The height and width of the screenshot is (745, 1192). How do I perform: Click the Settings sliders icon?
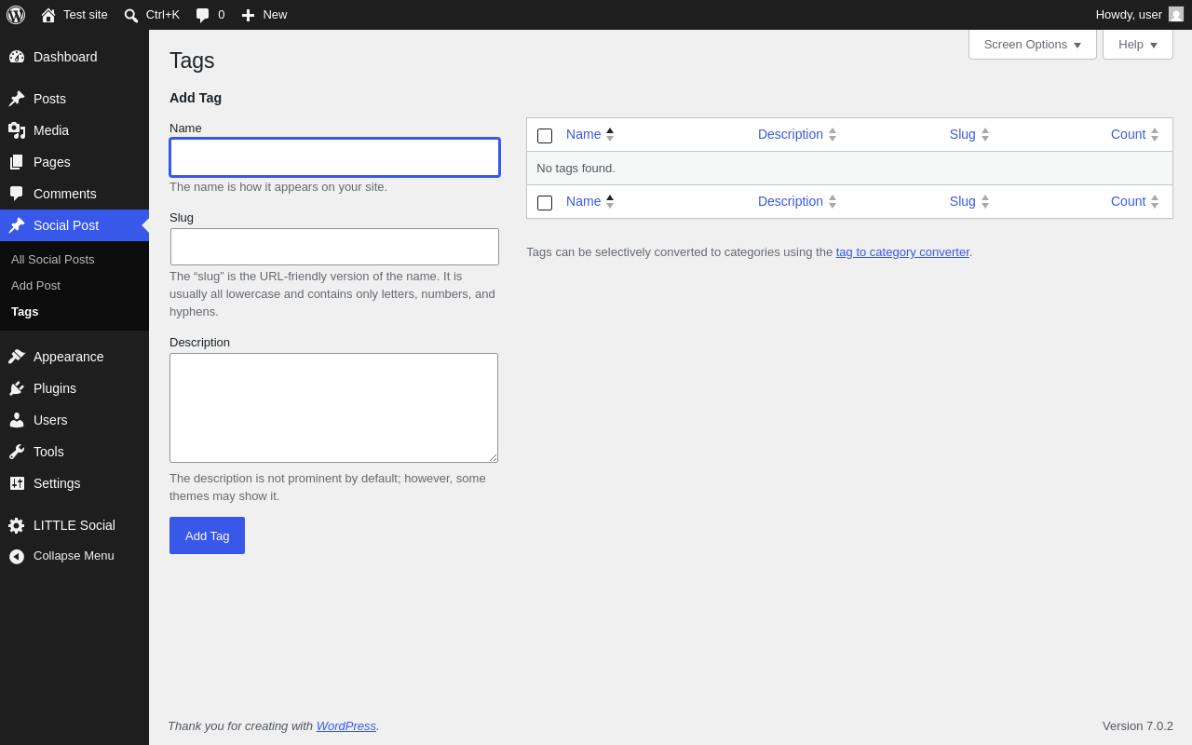pos(17,483)
